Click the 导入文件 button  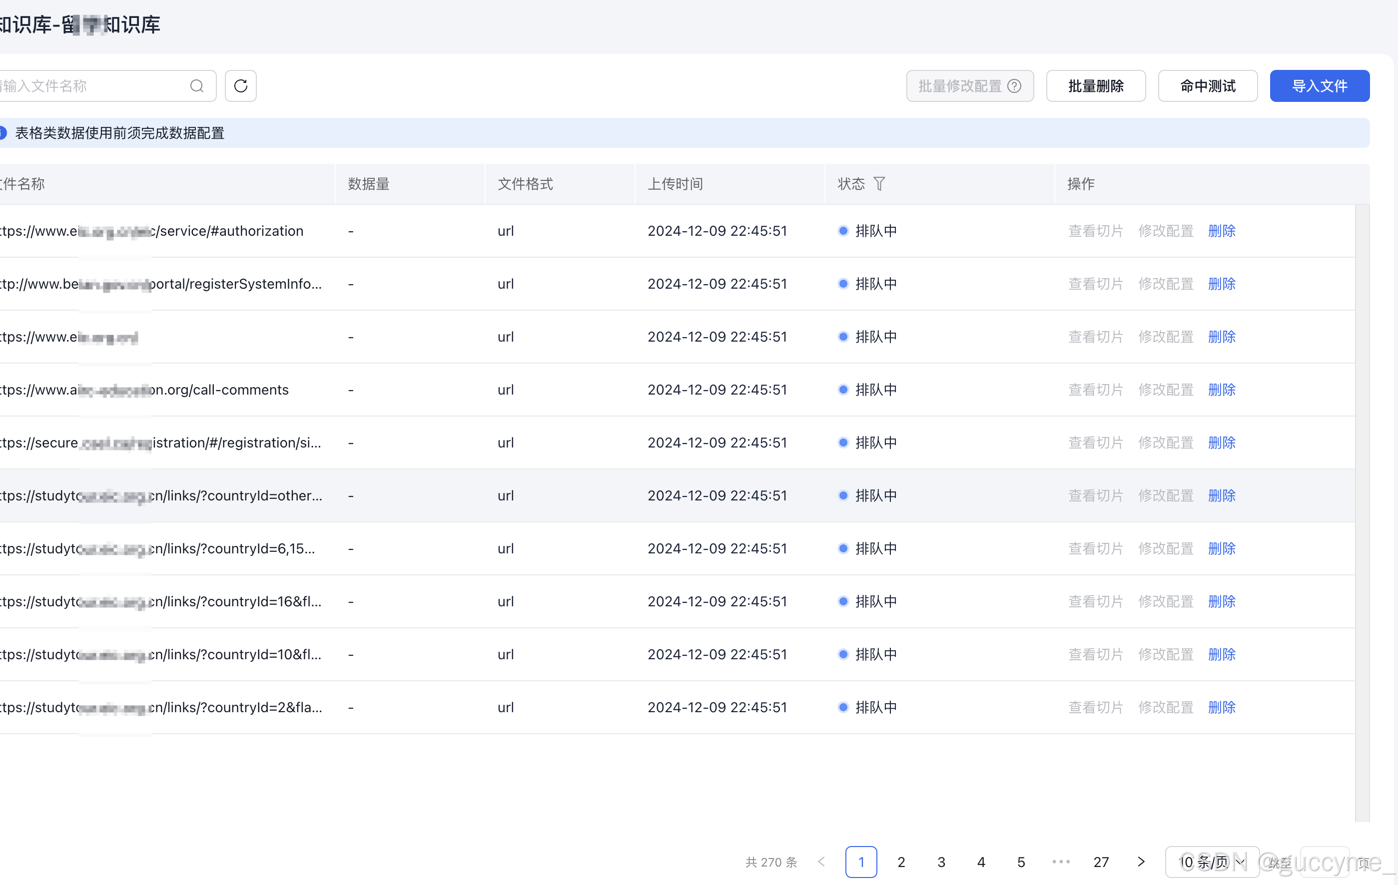pyautogui.click(x=1320, y=86)
